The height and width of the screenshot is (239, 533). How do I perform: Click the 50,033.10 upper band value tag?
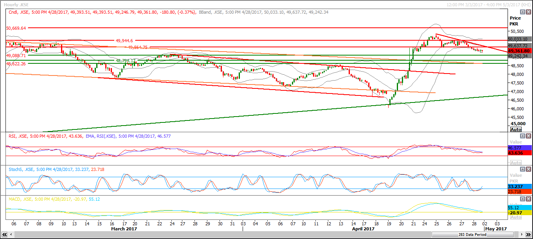520,39
